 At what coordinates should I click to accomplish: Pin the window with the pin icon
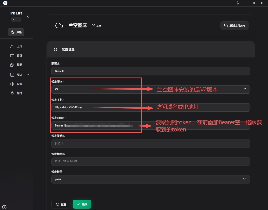click(x=237, y=3)
